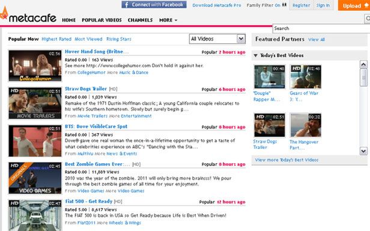Click the Facebook icon in Connect button

127,5
